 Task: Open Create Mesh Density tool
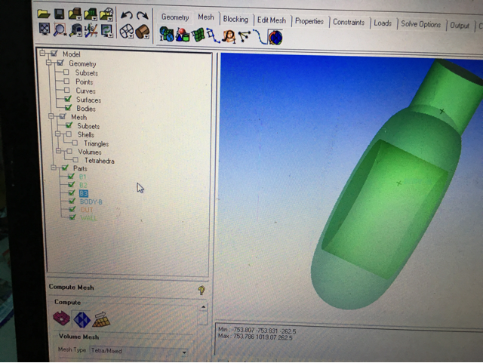(229, 36)
